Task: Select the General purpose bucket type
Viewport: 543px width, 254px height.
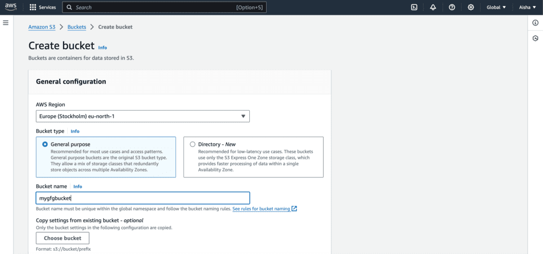Action: 106,157
